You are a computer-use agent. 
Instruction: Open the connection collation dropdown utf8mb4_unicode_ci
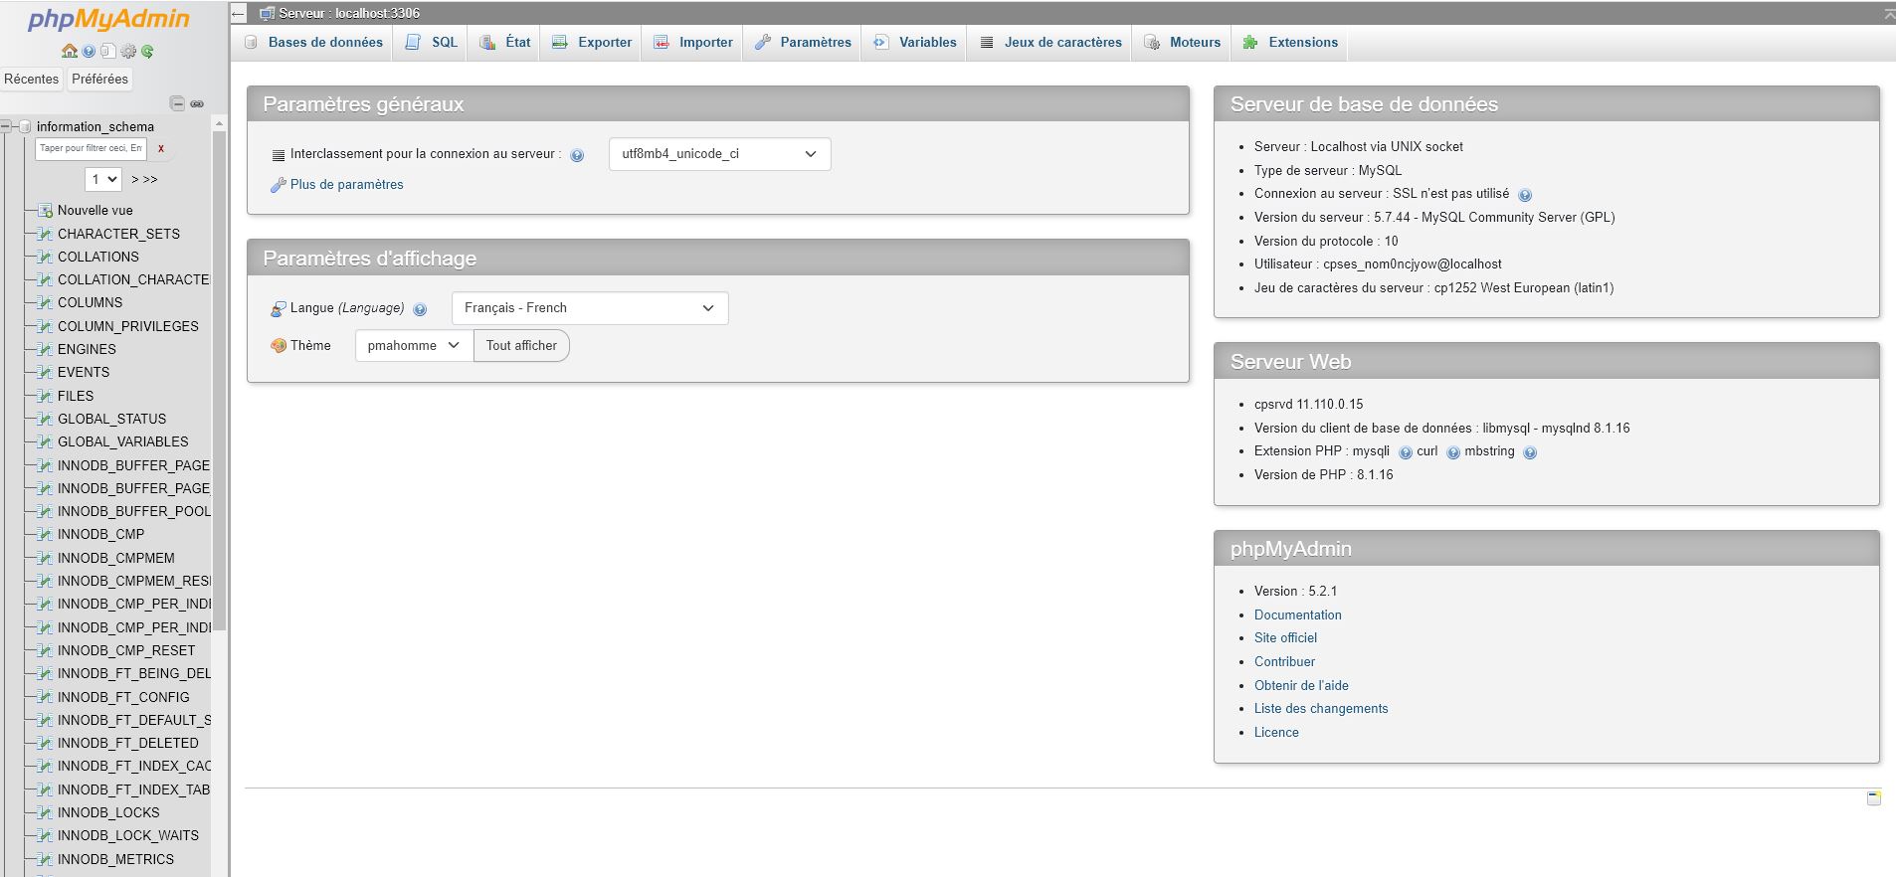pos(719,154)
